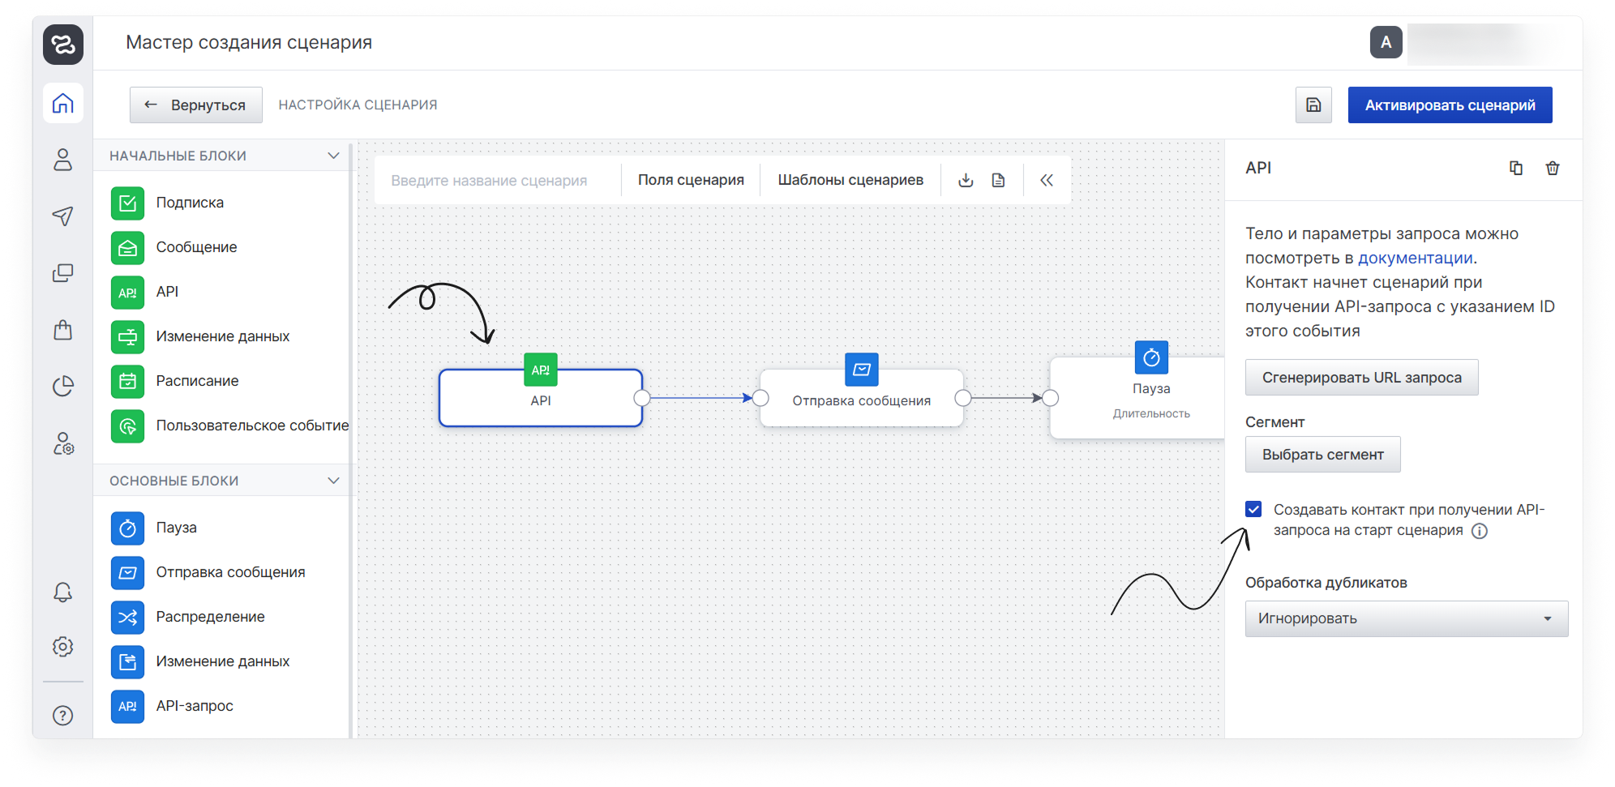Collapse the toolbar with double-chevron icon
This screenshot has height=787, width=1615.
(x=1046, y=180)
